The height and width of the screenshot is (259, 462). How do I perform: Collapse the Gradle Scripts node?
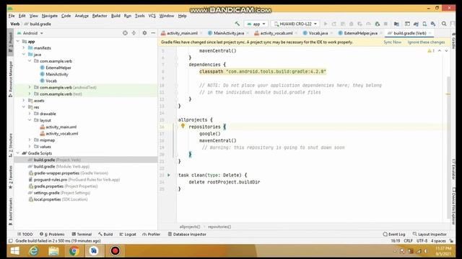[x=18, y=153]
